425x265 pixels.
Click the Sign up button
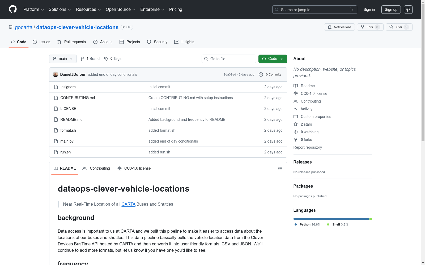[x=391, y=10]
